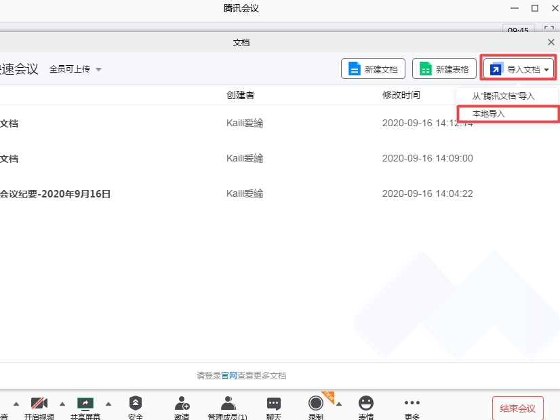This screenshot has width=560, height=420.
Task: Start 共享屏幕 screen sharing
Action: point(85,407)
